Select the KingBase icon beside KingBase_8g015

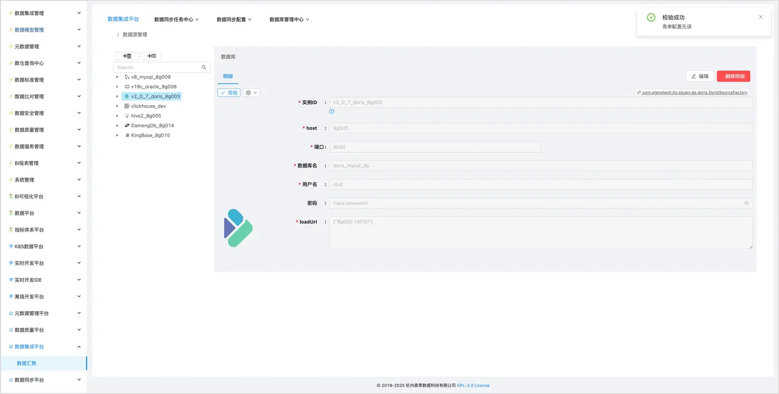[127, 135]
